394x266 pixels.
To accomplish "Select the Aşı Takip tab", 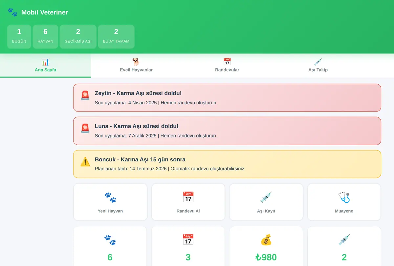I will [318, 66].
